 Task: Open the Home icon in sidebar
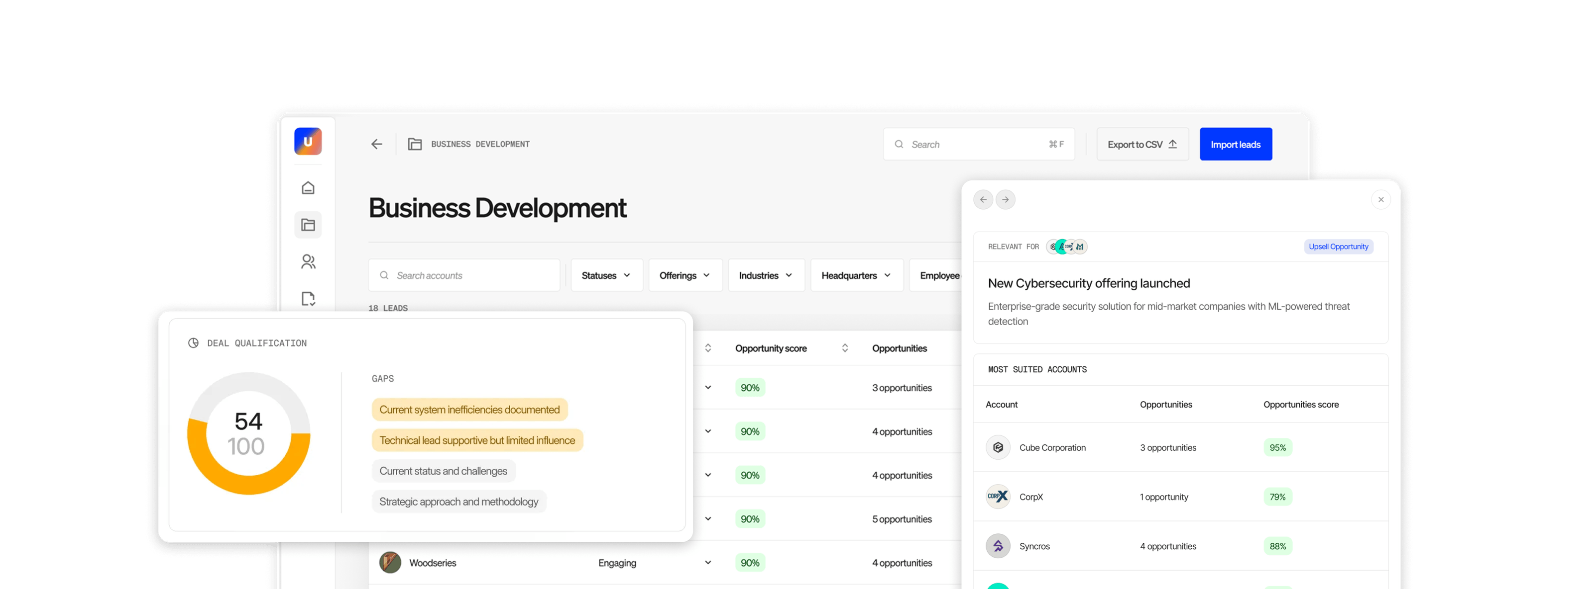(308, 188)
